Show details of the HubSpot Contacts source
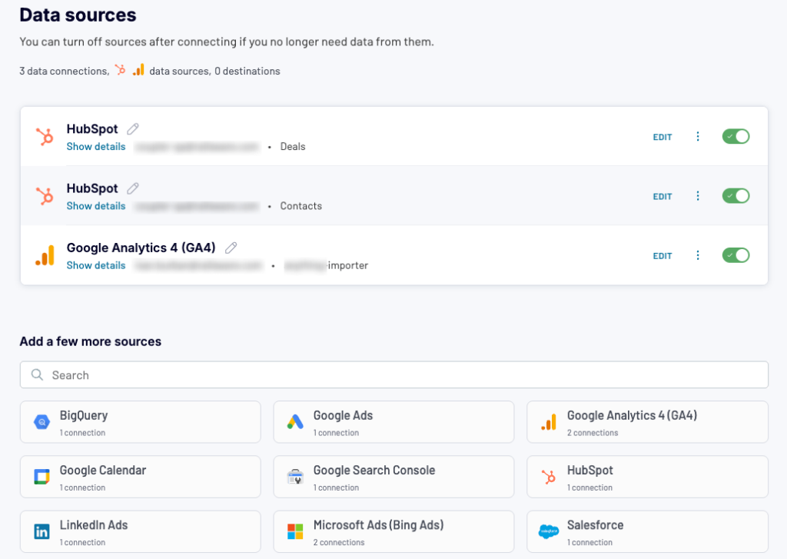This screenshot has width=787, height=559. click(96, 206)
